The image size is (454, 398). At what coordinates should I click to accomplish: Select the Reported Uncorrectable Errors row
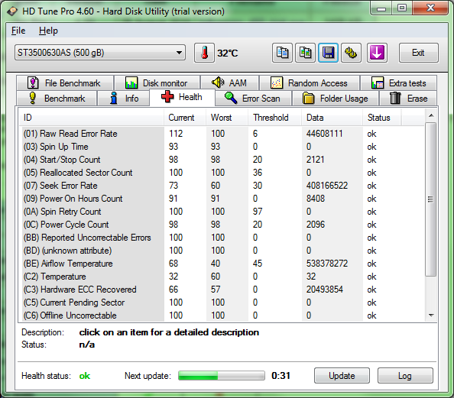click(x=222, y=238)
